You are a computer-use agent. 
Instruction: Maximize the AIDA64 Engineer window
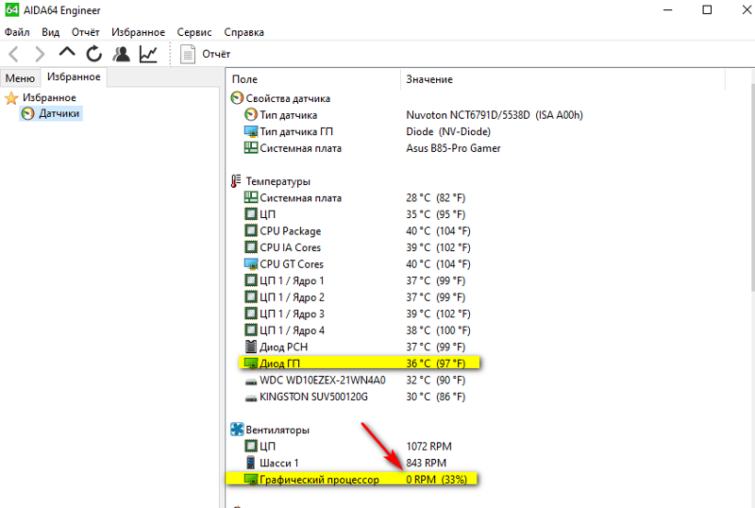[x=707, y=9]
